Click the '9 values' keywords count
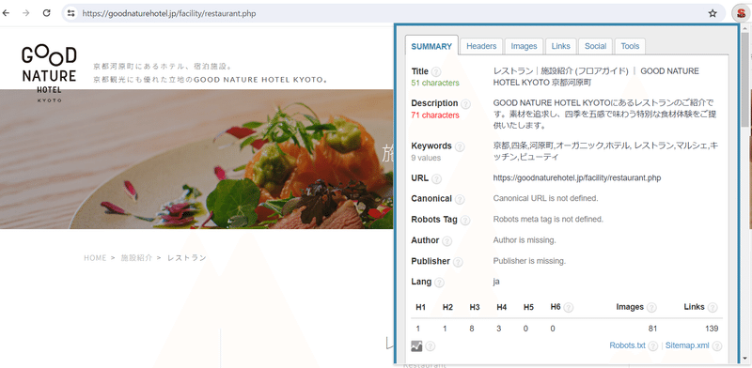 click(x=426, y=158)
